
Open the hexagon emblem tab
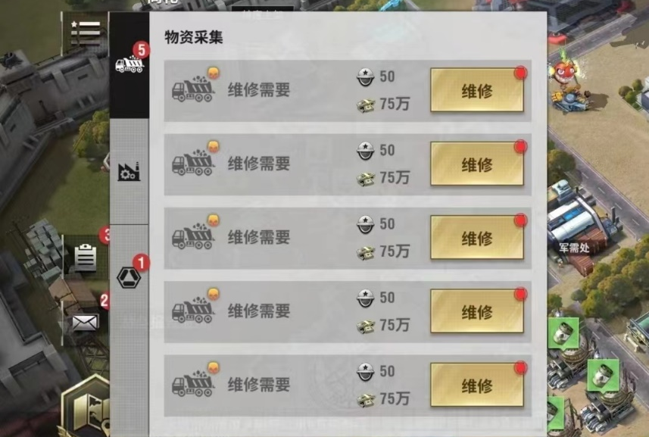pyautogui.click(x=129, y=277)
